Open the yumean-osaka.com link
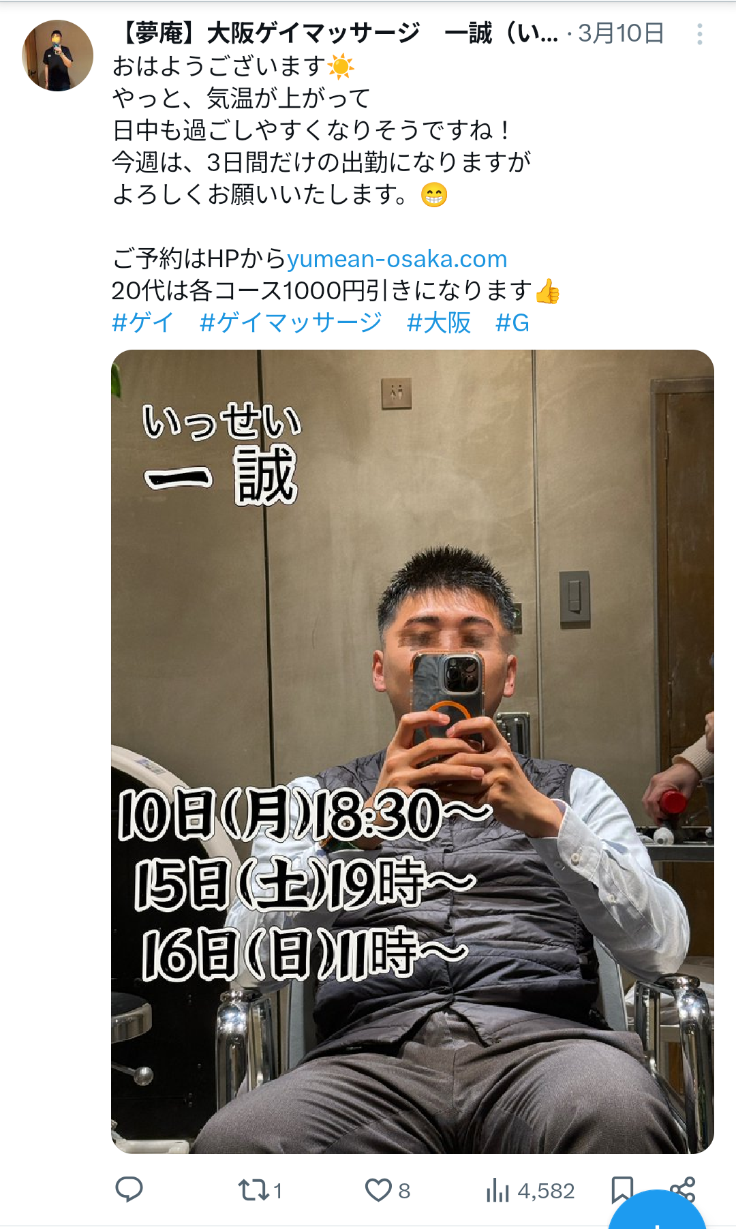The image size is (736, 1229). coord(397,259)
